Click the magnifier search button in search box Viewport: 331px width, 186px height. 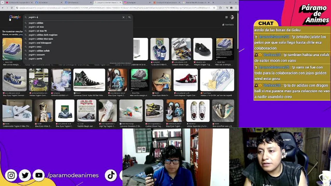click(129, 17)
